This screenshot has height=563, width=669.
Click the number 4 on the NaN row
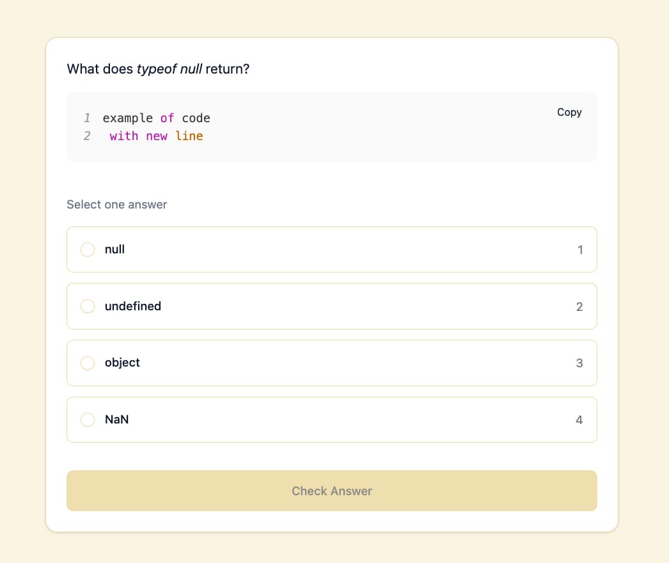point(579,420)
